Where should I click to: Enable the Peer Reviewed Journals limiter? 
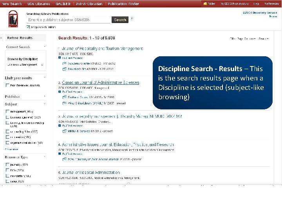7,85
